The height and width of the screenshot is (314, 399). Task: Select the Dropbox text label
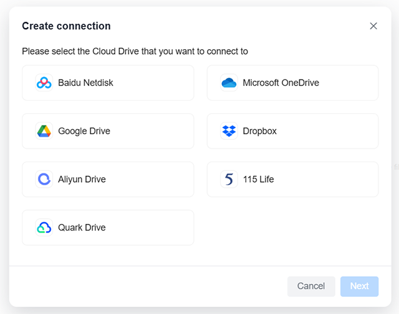tap(259, 131)
